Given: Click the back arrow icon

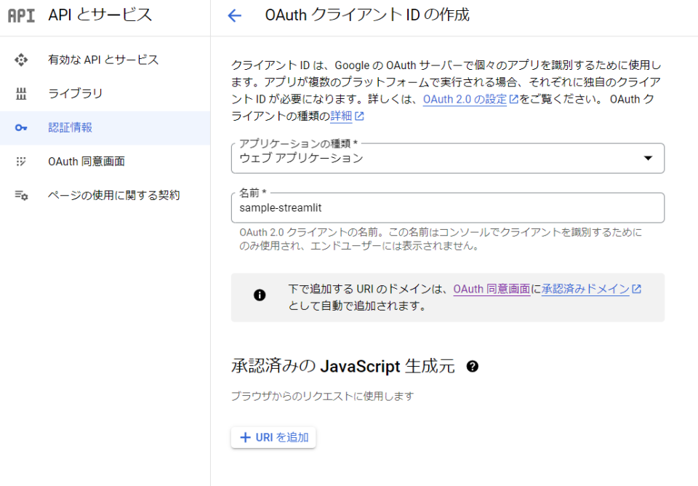Looking at the screenshot, I should point(234,15).
